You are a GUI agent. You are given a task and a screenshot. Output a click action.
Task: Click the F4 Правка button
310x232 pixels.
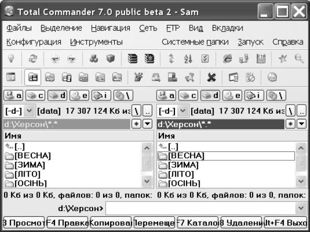click(x=67, y=223)
